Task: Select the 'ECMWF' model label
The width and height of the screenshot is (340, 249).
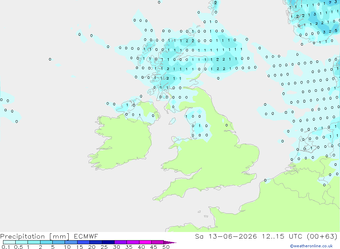Action: click(x=86, y=236)
